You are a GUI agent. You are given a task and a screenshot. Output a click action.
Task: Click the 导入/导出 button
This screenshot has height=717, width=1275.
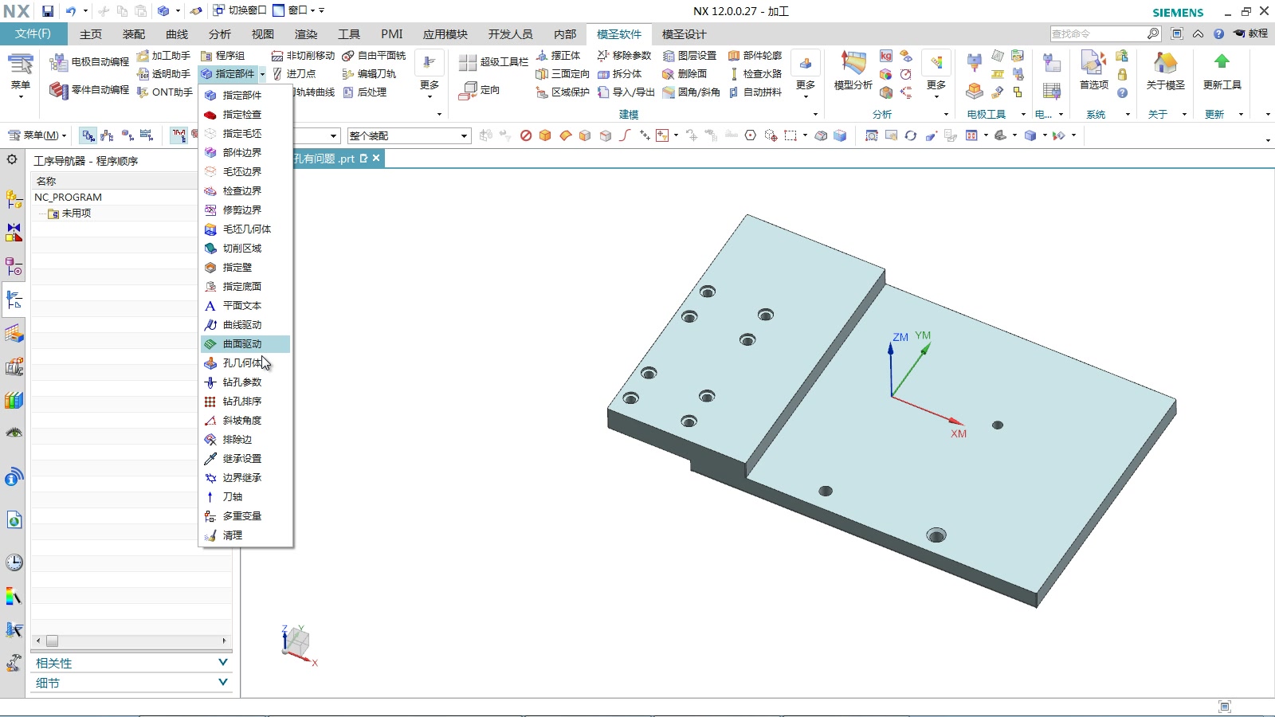[626, 92]
